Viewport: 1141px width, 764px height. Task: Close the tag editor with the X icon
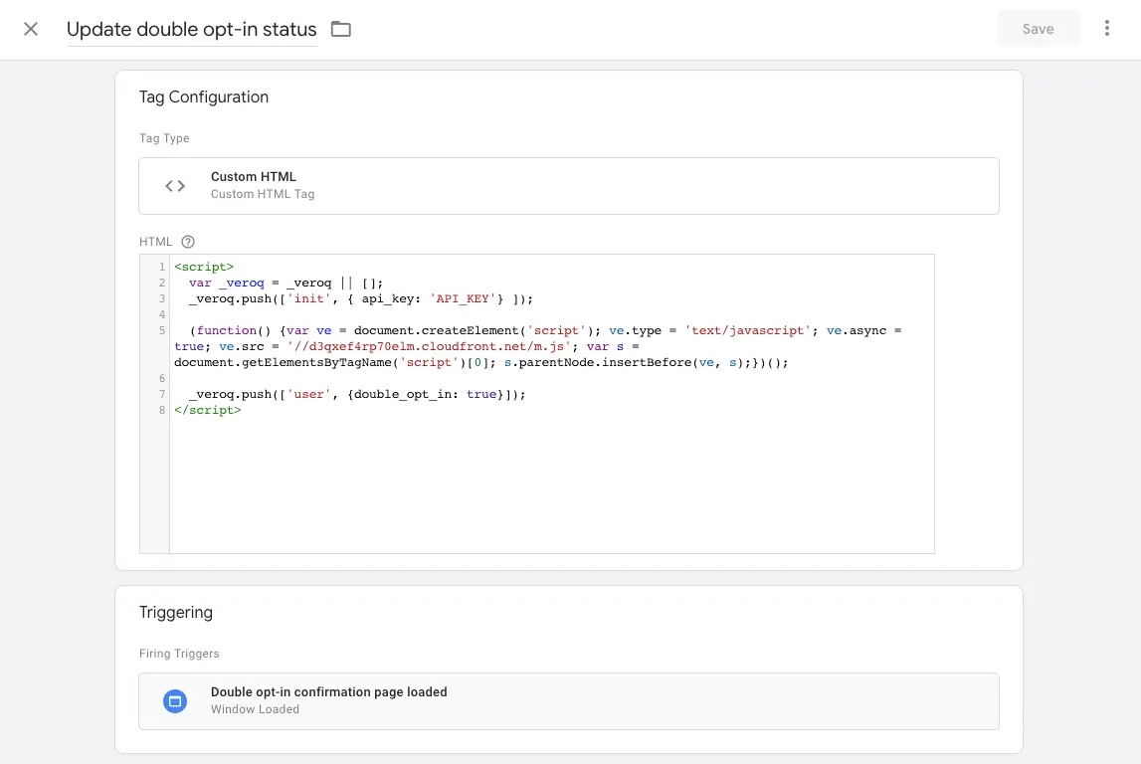(30, 29)
